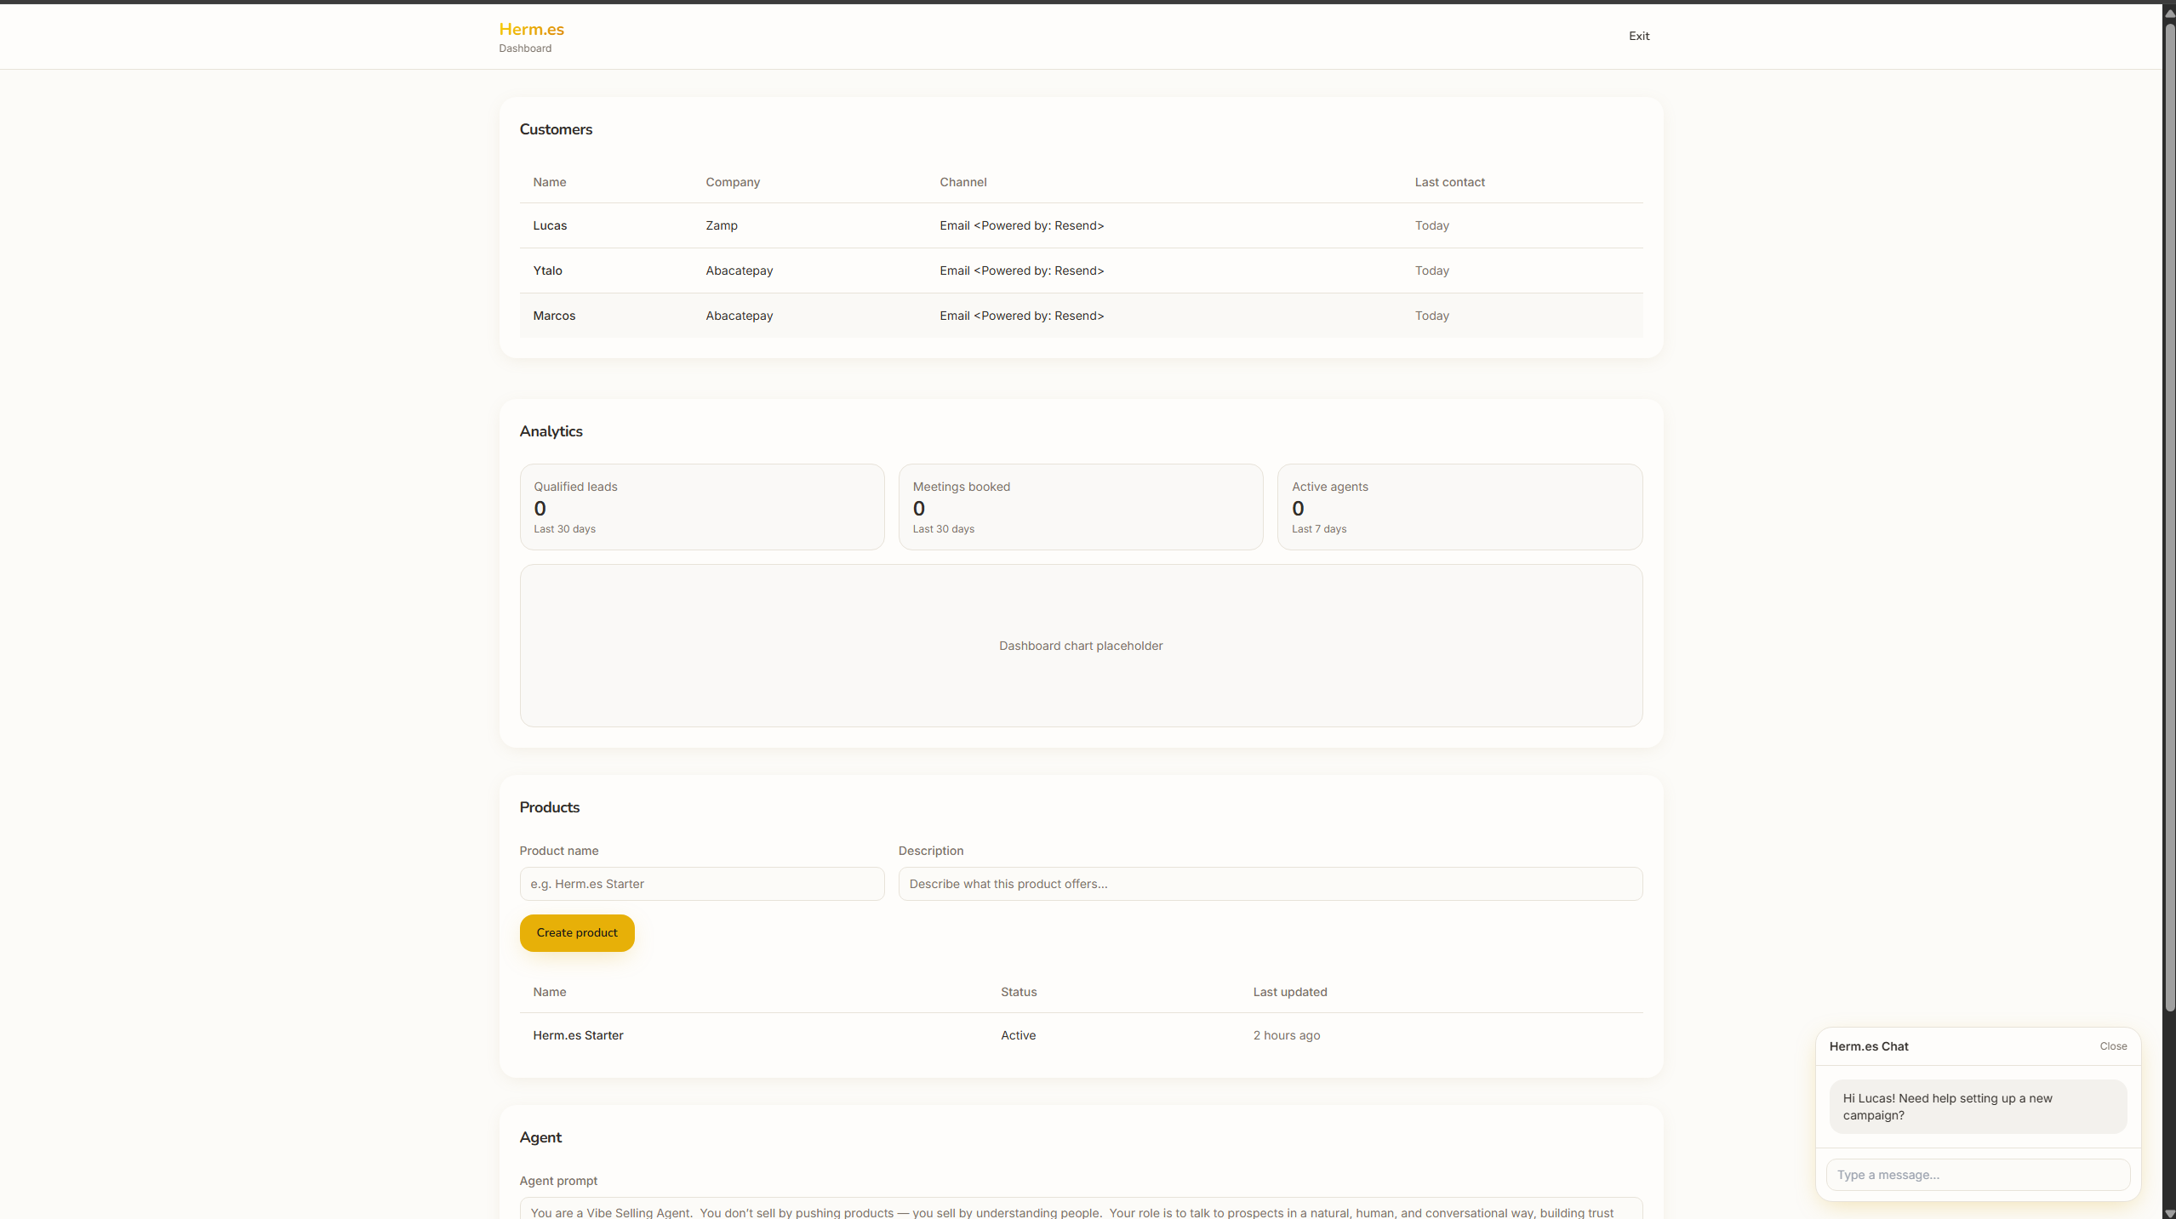Image resolution: width=2176 pixels, height=1219 pixels.
Task: Select the Ytalo customer row
Action: pos(1080,271)
